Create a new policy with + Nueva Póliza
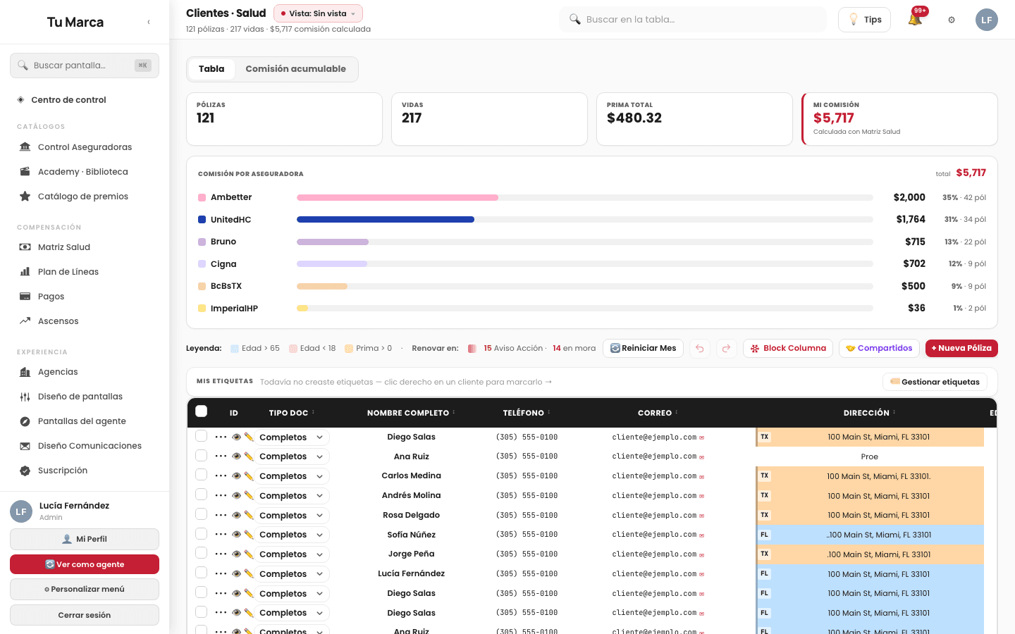The width and height of the screenshot is (1015, 634). 961,348
